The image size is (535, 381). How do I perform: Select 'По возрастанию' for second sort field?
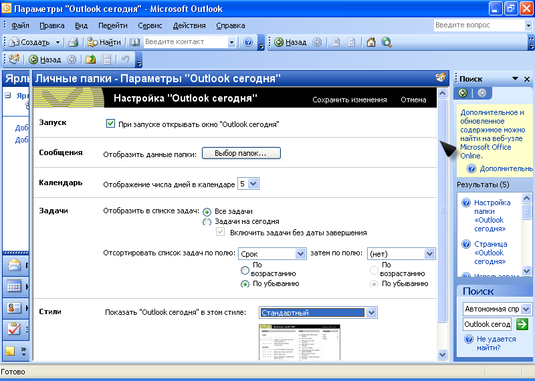[x=374, y=270]
